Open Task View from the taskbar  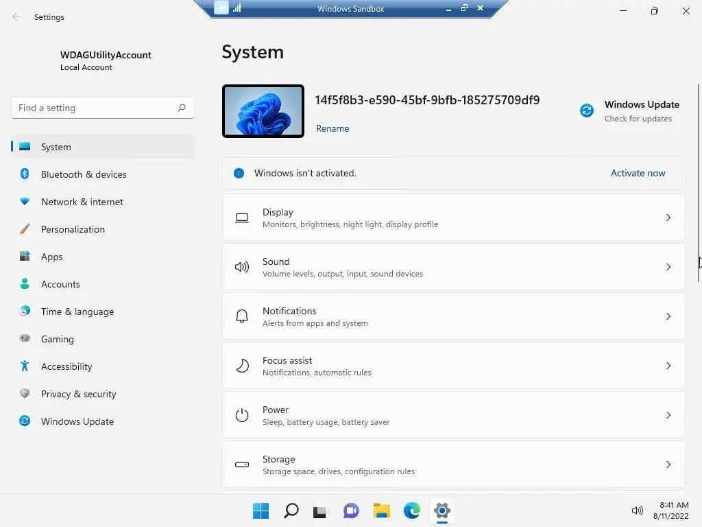(320, 511)
